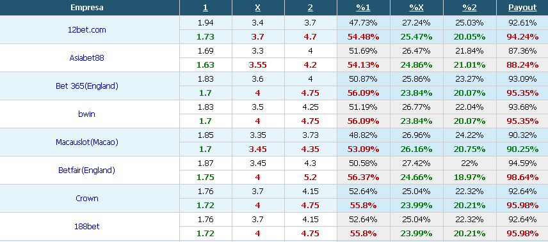
Task: Select Macauslot's green 90.25% payout cell
Action: tap(522, 149)
